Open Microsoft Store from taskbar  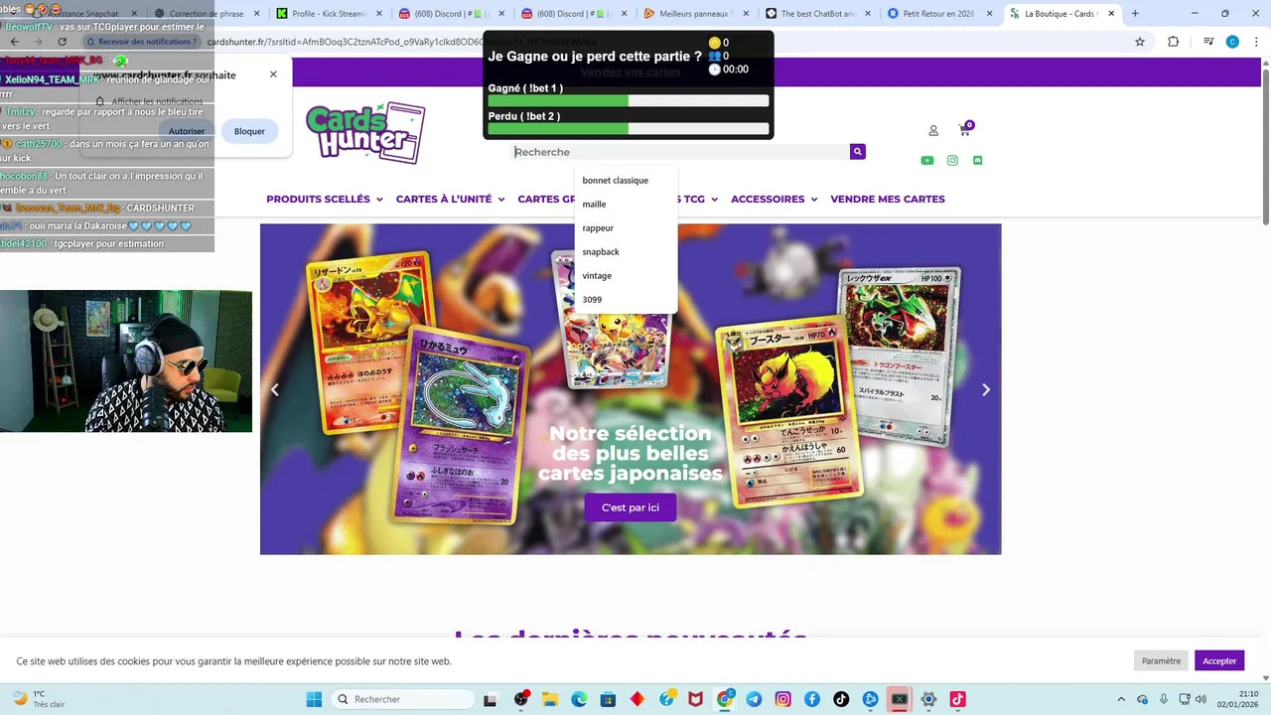[608, 699]
